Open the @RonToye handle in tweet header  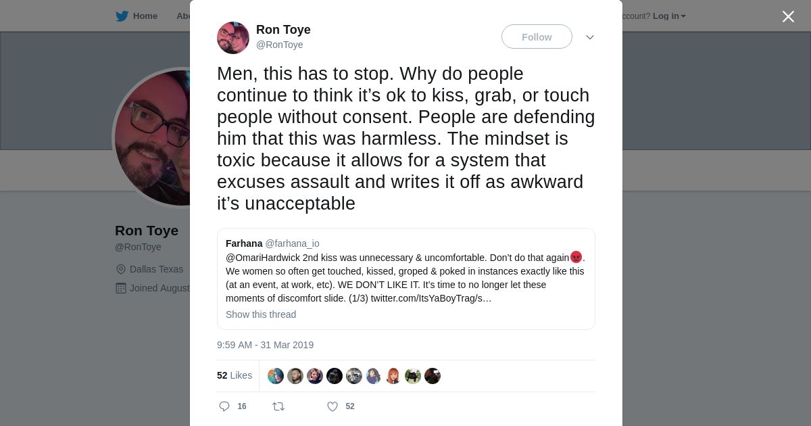tap(279, 45)
